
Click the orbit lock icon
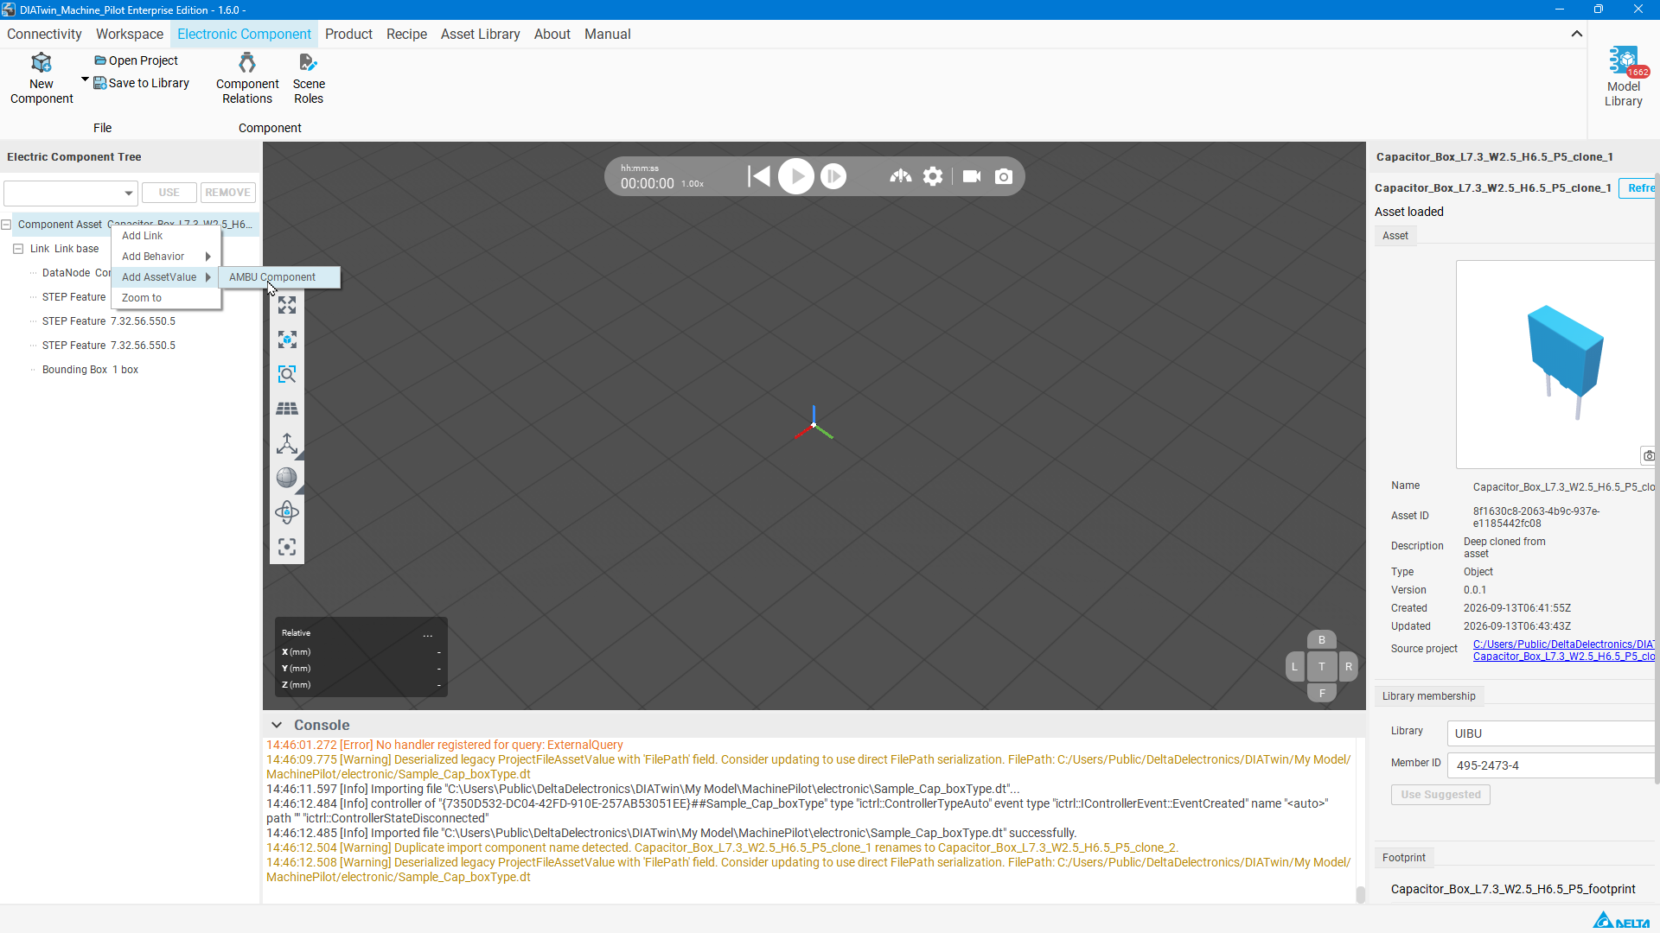pos(287,512)
